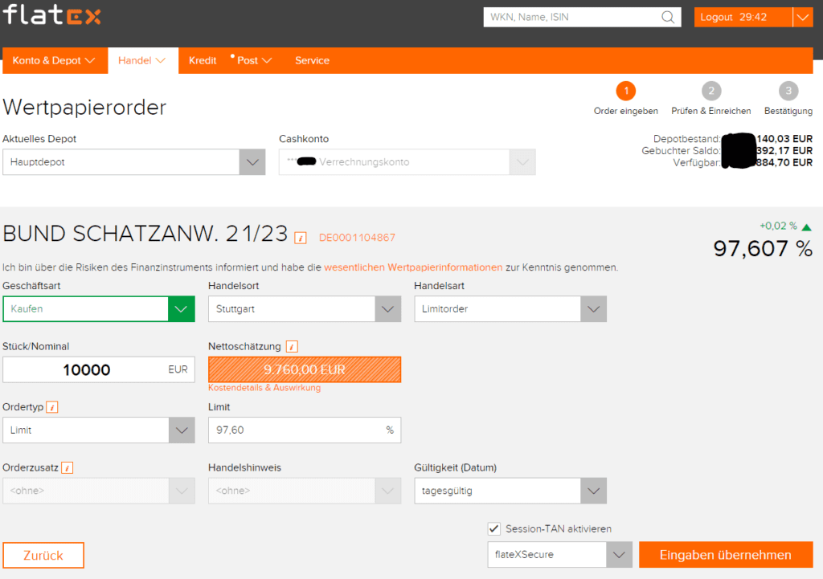Click the Eingaben übernehmen button

tap(725, 555)
